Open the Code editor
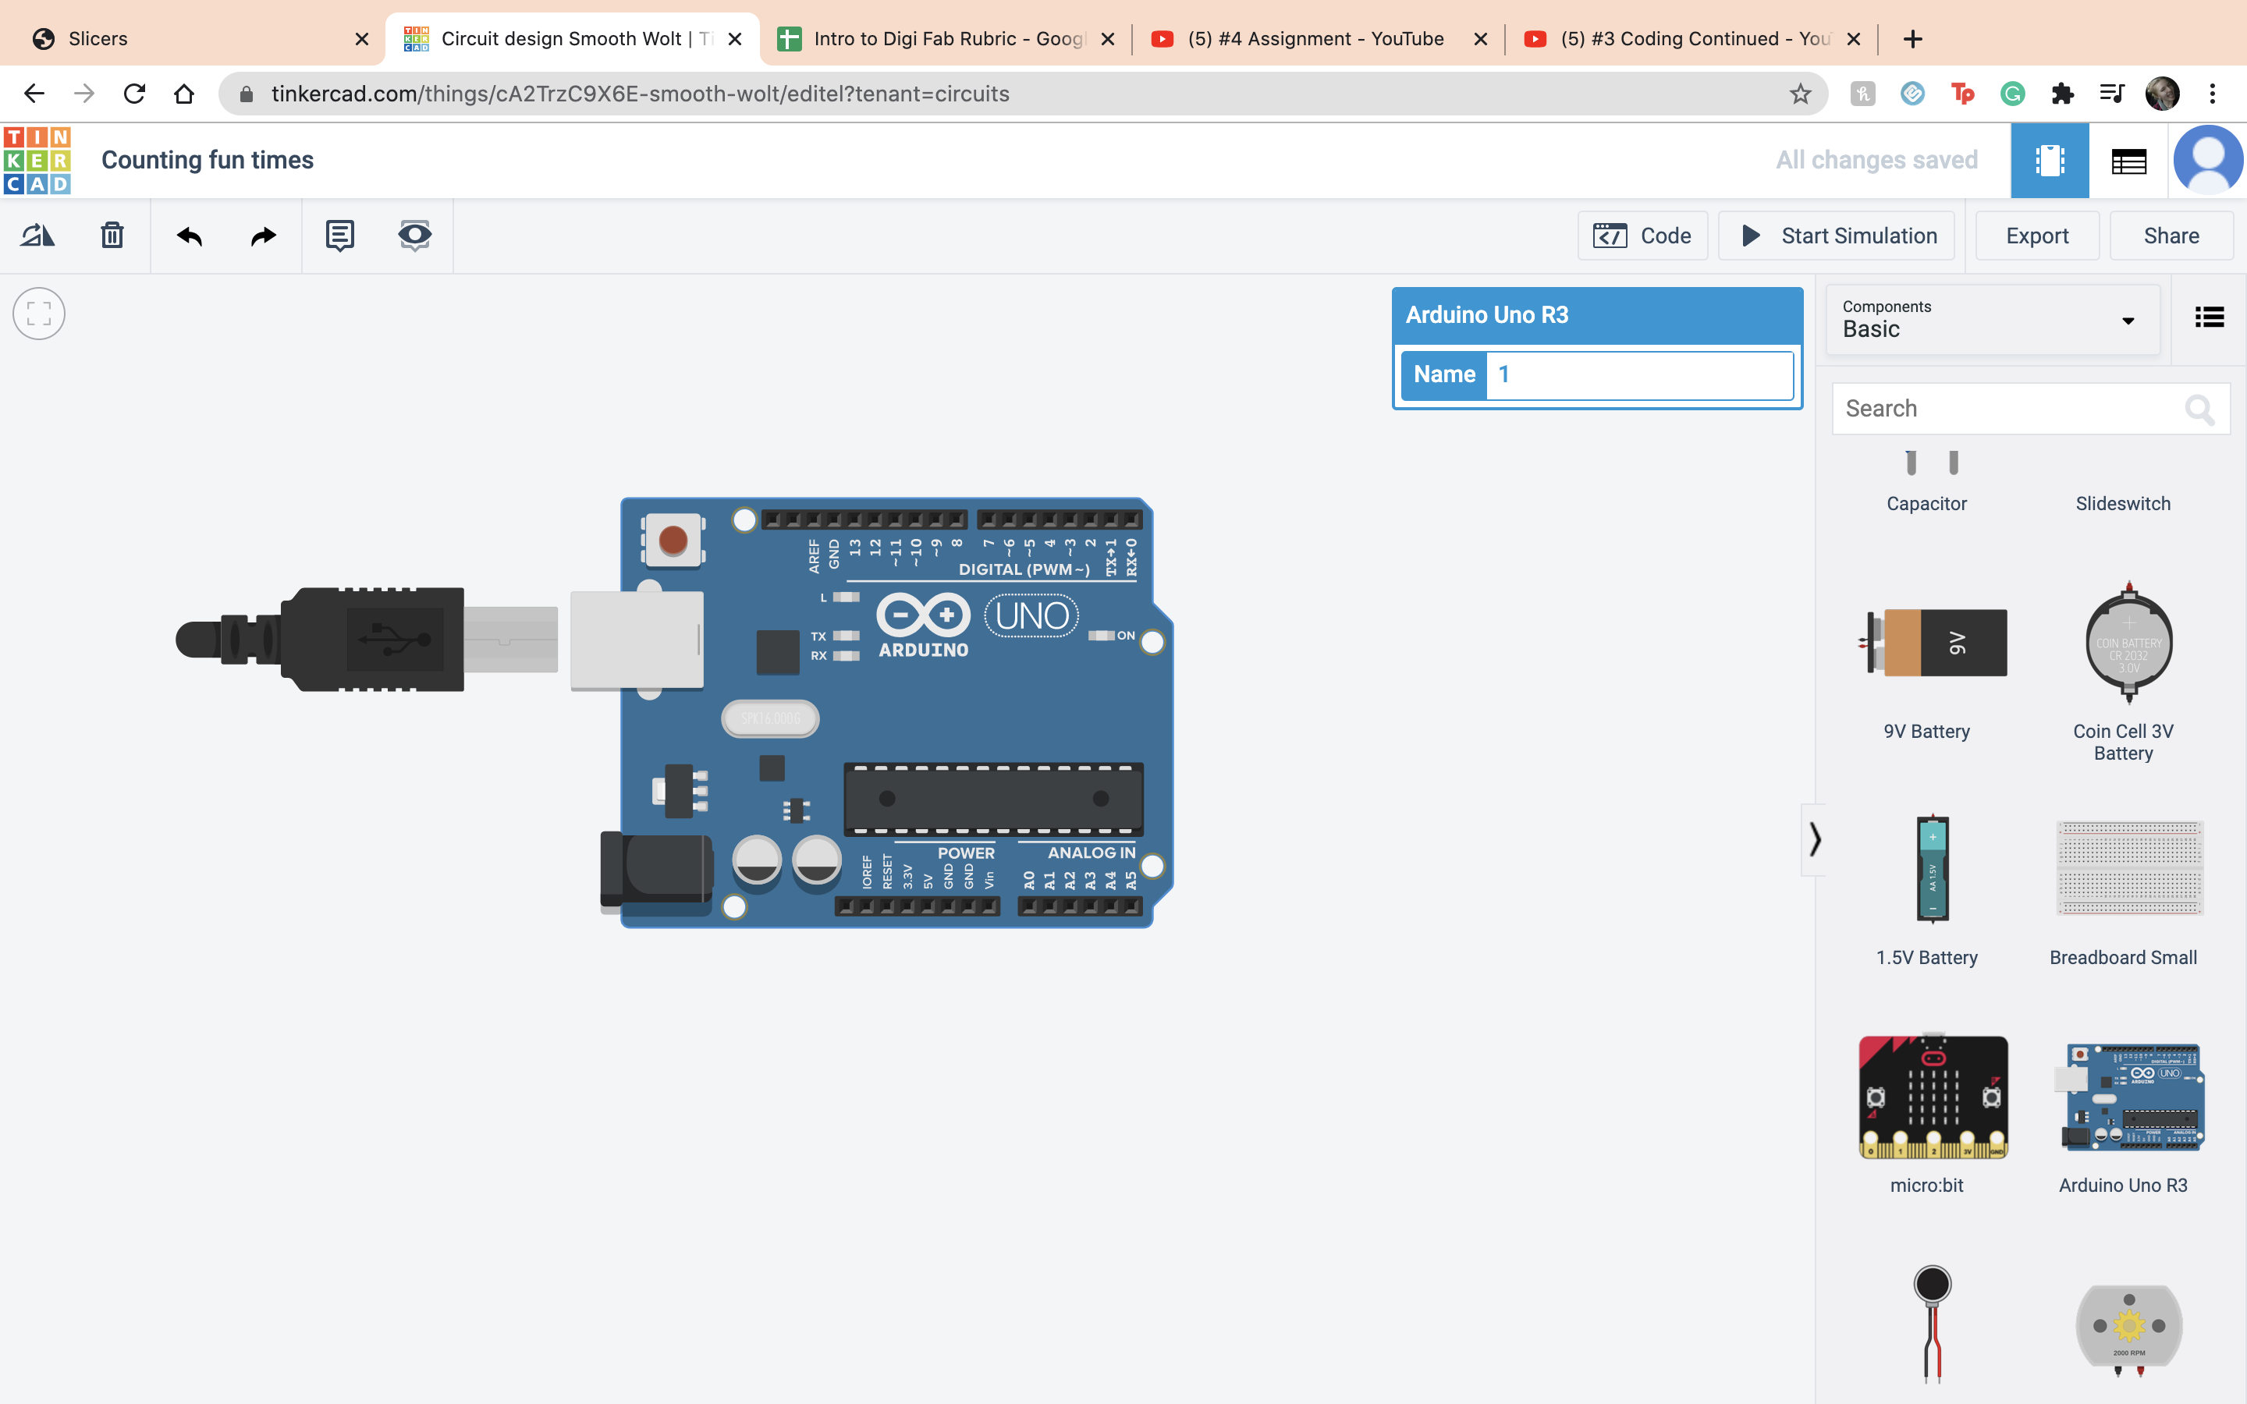Image resolution: width=2247 pixels, height=1404 pixels. (1642, 236)
